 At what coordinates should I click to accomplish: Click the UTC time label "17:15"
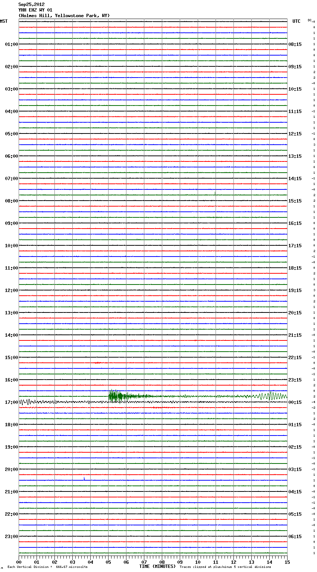coord(295,246)
